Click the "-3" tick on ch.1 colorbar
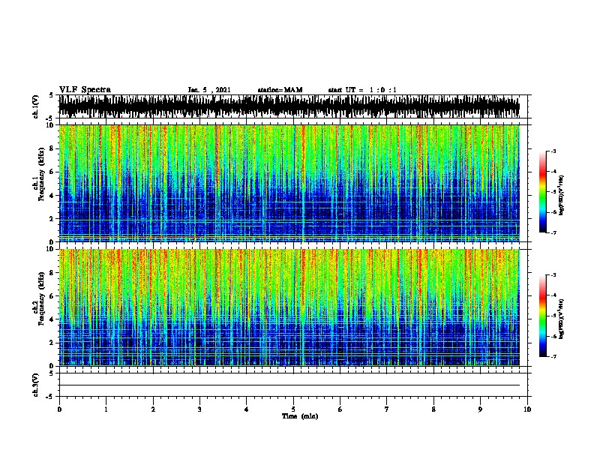 coord(553,151)
